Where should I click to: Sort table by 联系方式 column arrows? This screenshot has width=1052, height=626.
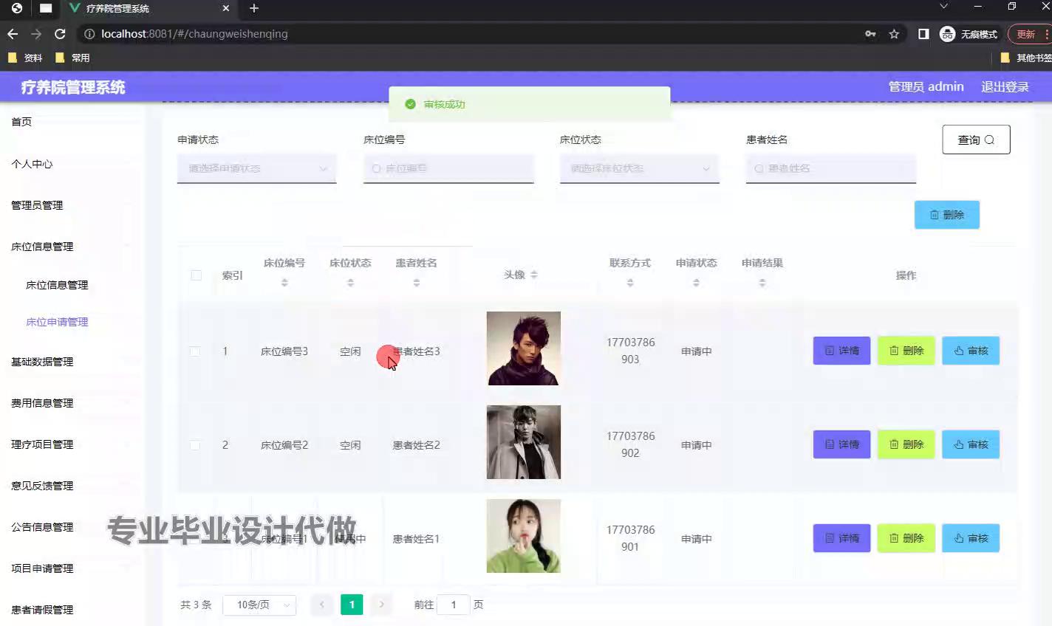pos(630,283)
